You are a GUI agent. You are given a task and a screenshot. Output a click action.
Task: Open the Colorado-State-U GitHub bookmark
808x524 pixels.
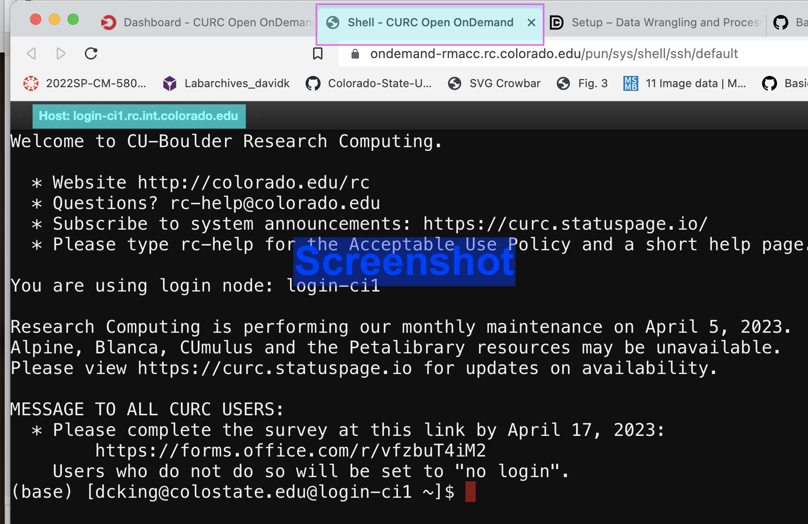coord(368,83)
